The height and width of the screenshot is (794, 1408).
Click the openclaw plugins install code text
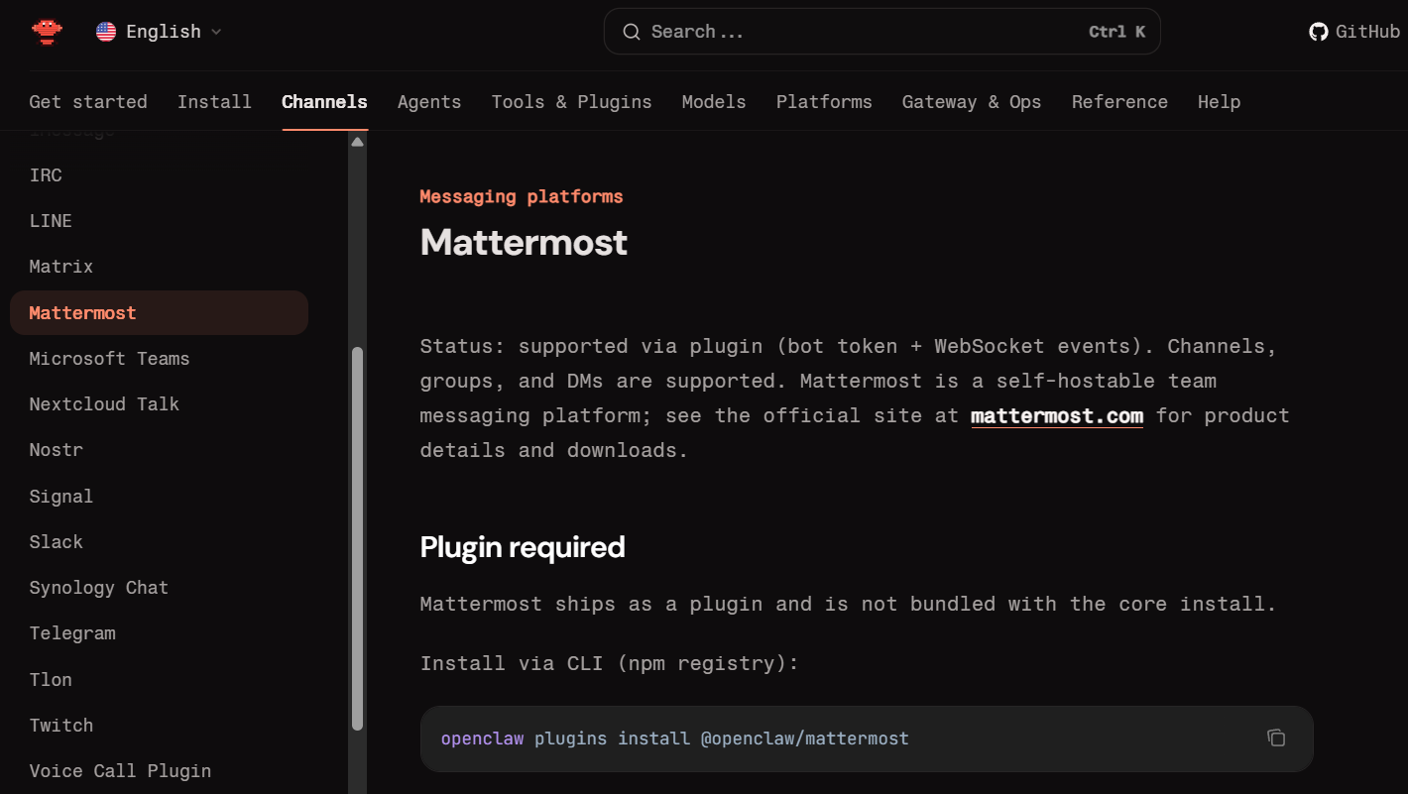click(675, 738)
